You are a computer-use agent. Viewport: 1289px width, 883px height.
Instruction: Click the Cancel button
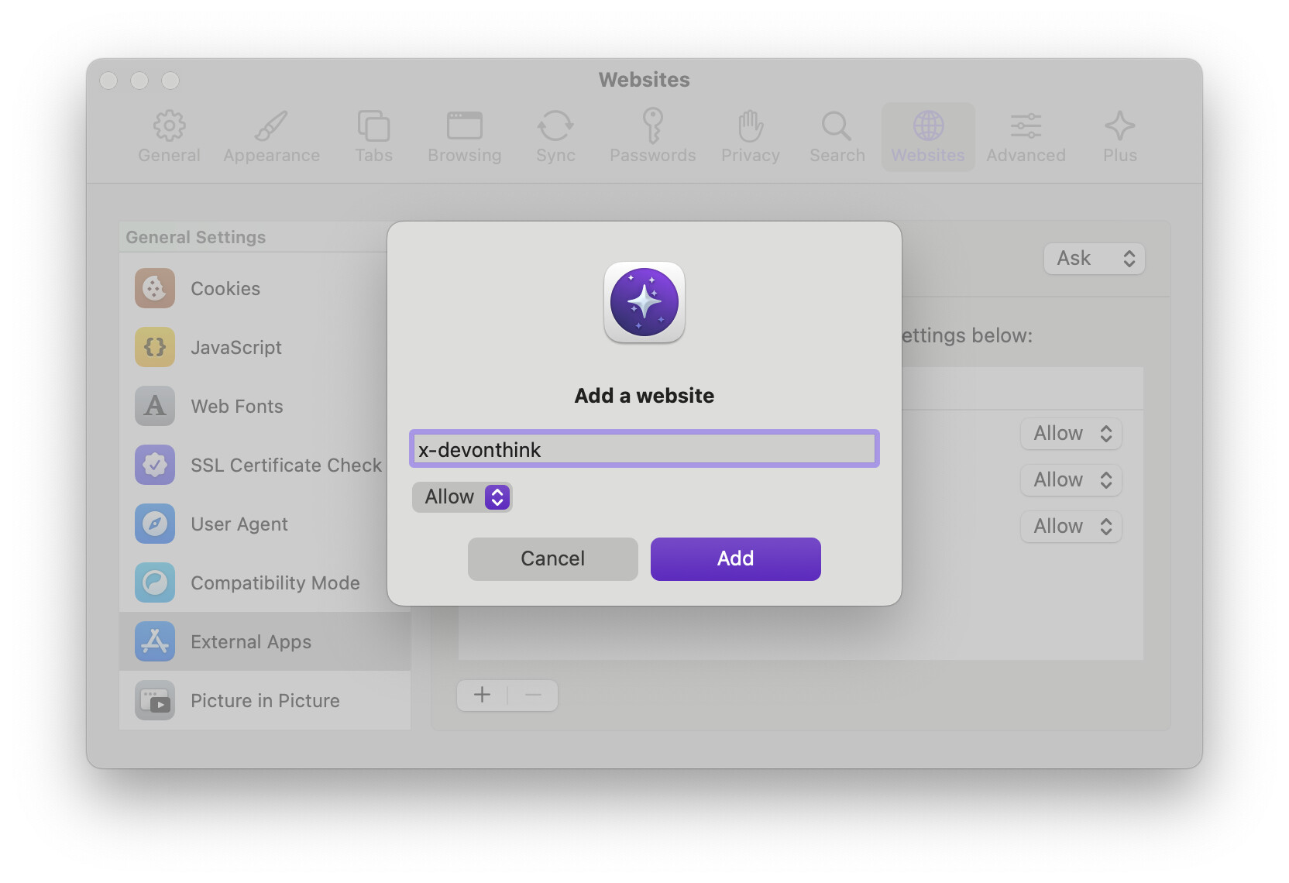tap(553, 558)
